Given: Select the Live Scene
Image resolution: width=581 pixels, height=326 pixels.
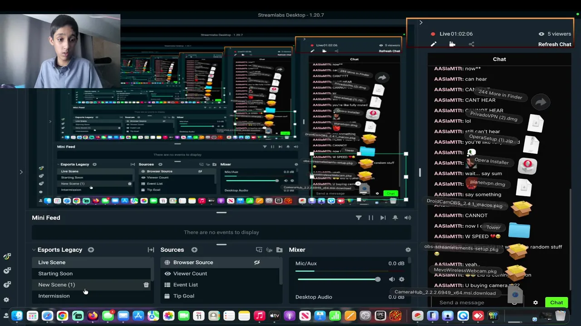Looking at the screenshot, I should point(91,263).
